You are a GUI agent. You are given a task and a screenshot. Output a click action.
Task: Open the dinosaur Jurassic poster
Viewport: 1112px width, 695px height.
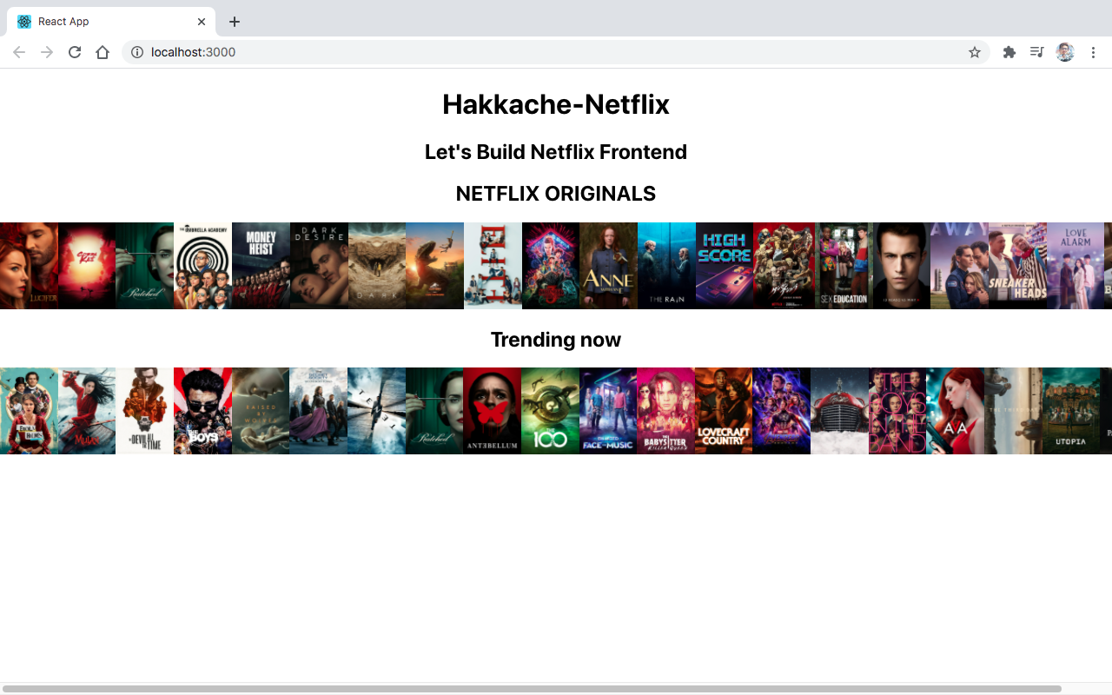[434, 266]
